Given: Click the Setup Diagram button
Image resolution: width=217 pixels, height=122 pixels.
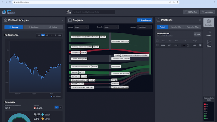Looking at the screenshot, I should click(144, 20).
